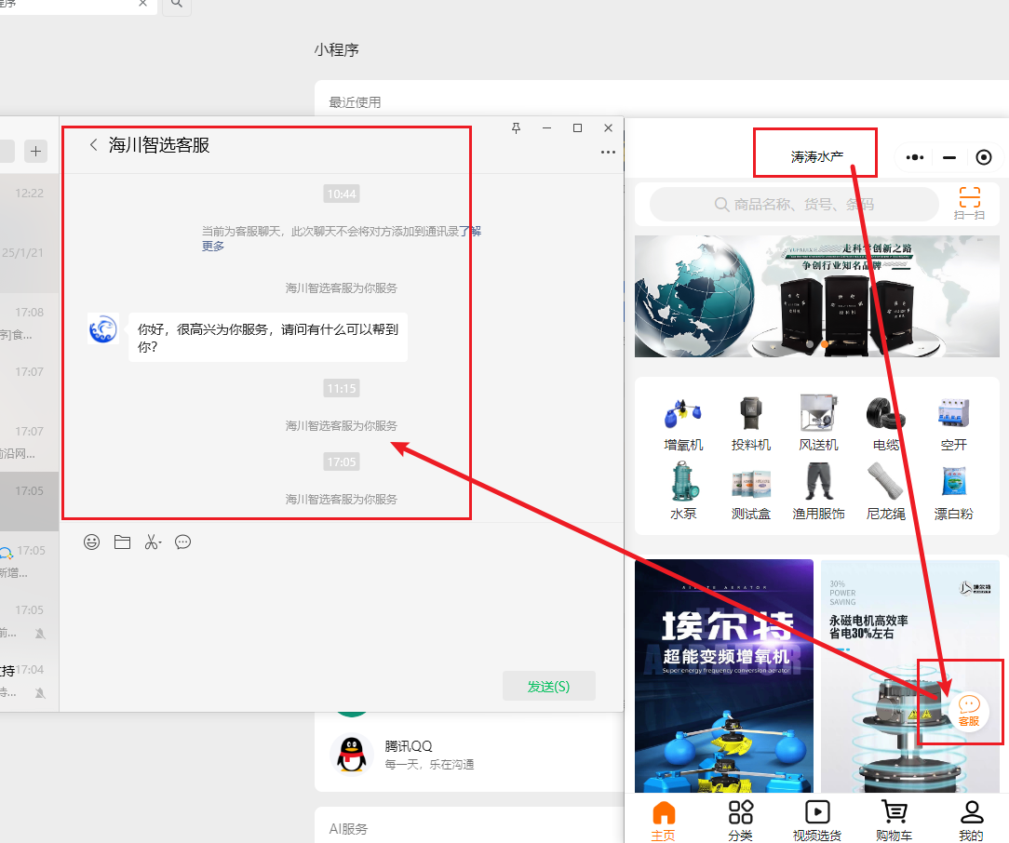Open the 风送机 category

[818, 423]
